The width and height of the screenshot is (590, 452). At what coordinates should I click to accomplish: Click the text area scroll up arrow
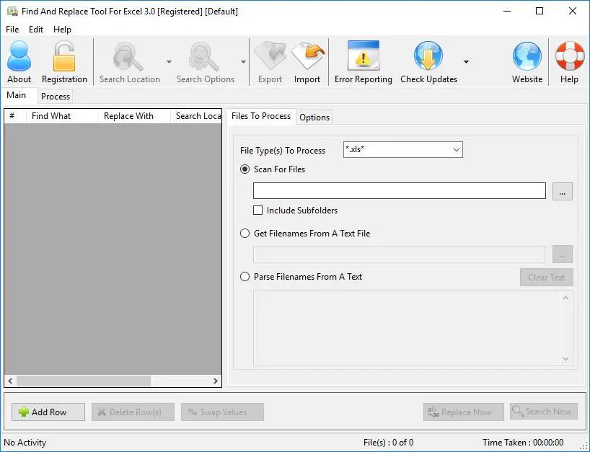565,298
